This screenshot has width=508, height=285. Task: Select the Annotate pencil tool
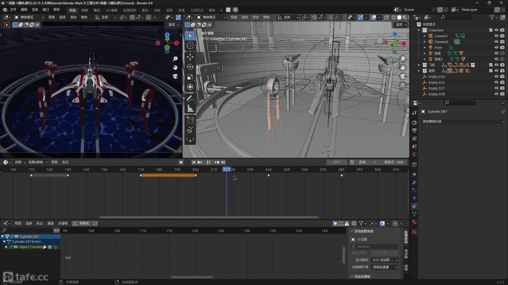(190, 98)
